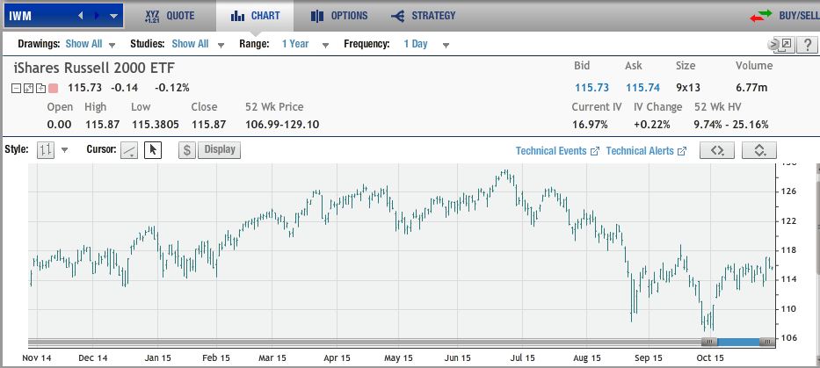Select the line drawing cursor tool
This screenshot has width=820, height=368.
129,150
